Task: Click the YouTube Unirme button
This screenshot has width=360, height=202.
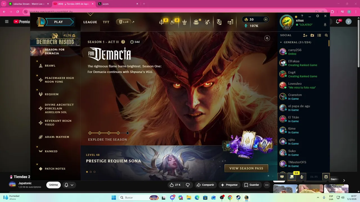Action: point(53,185)
